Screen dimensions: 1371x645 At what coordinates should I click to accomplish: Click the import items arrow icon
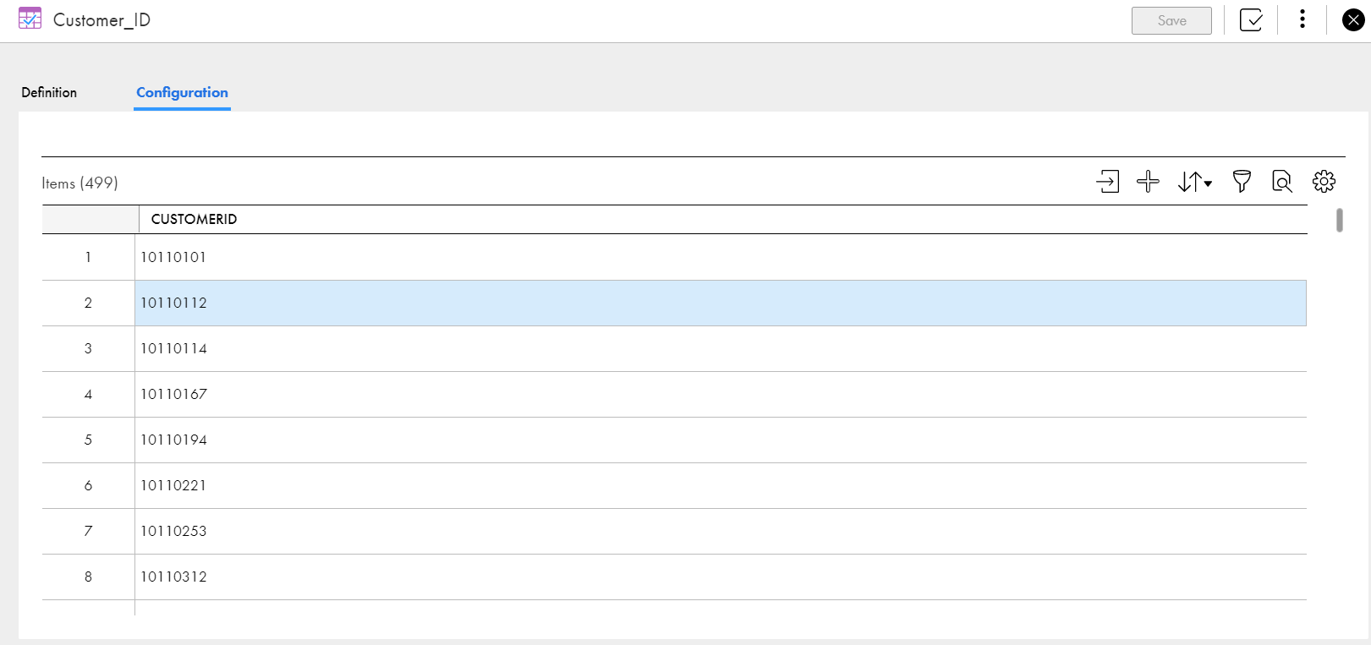[1107, 182]
